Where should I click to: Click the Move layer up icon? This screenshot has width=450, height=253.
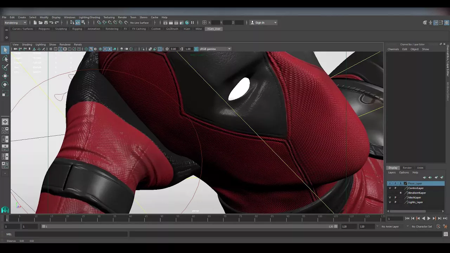[x=424, y=177]
